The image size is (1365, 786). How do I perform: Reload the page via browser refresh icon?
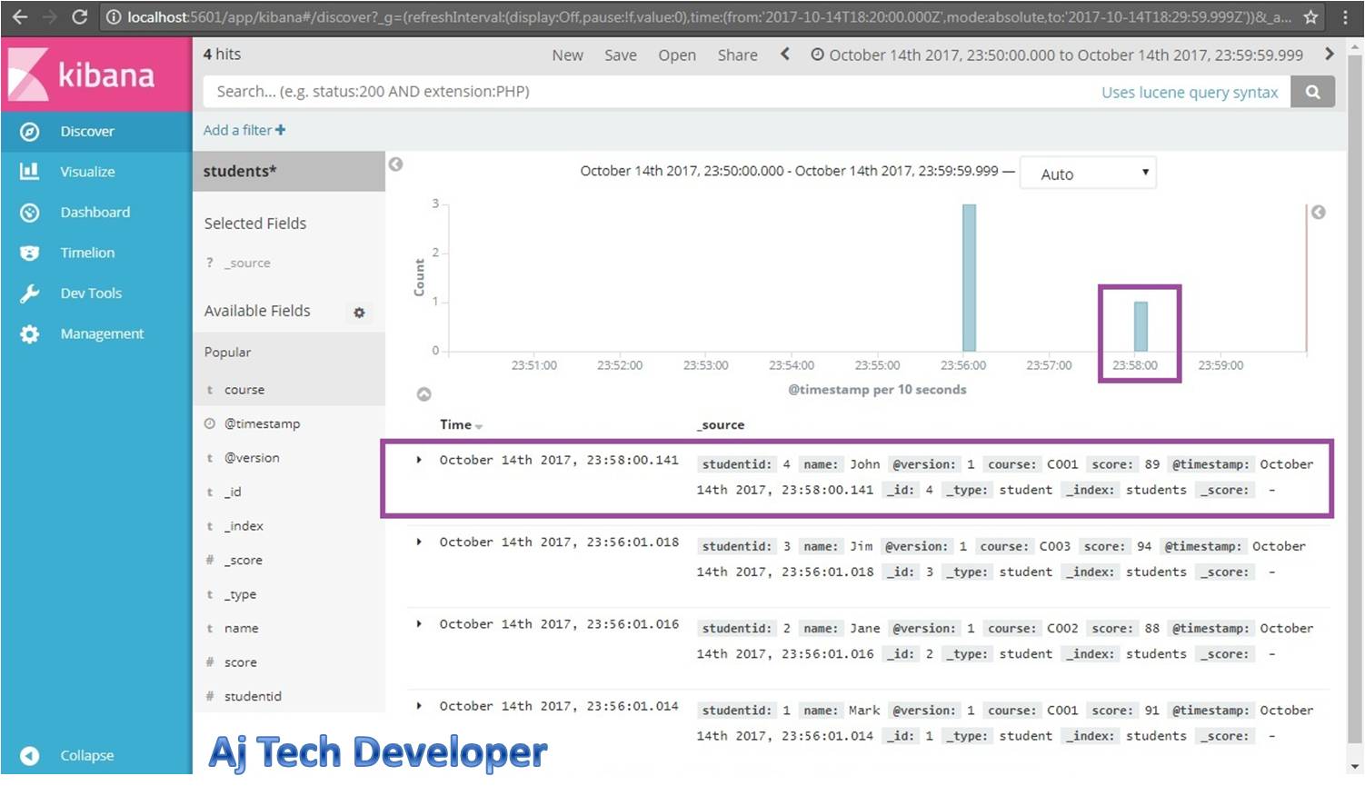79,16
